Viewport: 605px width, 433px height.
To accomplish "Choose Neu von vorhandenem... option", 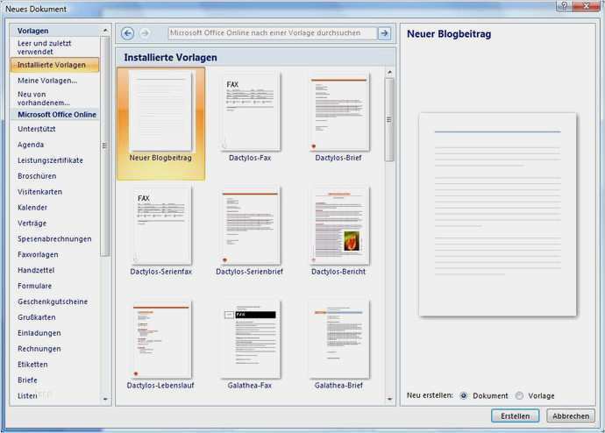I will [x=44, y=98].
